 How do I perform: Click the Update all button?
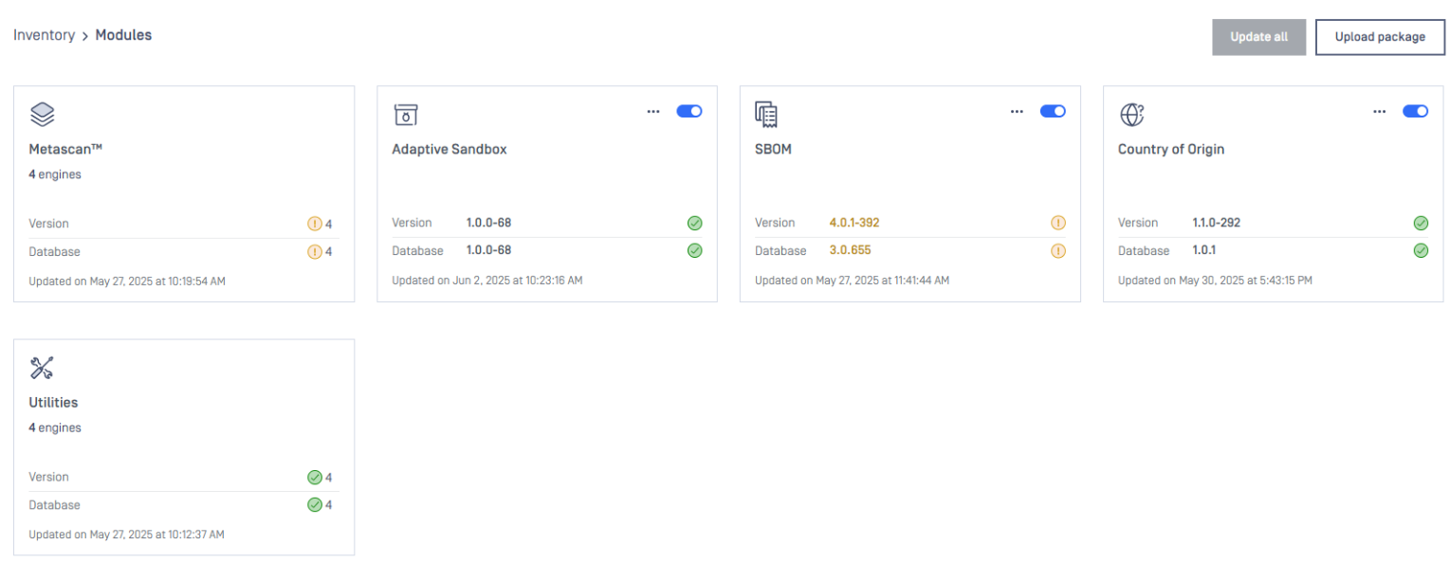coord(1259,37)
